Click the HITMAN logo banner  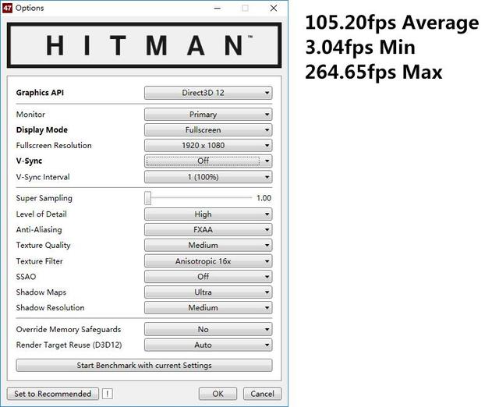tap(144, 45)
